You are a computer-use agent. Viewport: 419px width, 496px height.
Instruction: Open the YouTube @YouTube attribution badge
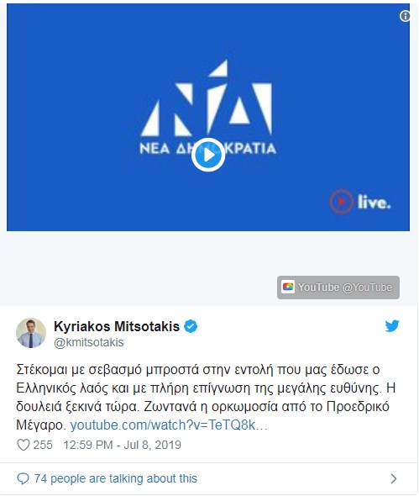click(338, 288)
